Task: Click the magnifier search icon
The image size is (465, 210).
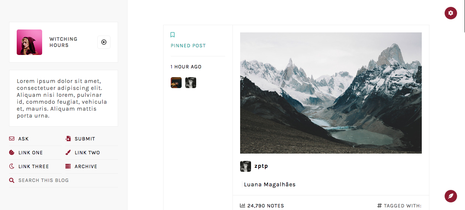Action: 12,180
